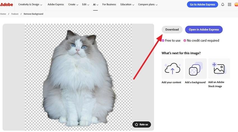Click the Add an Adobe Stock image icon
This screenshot has width=238, height=132.
tap(219, 69)
